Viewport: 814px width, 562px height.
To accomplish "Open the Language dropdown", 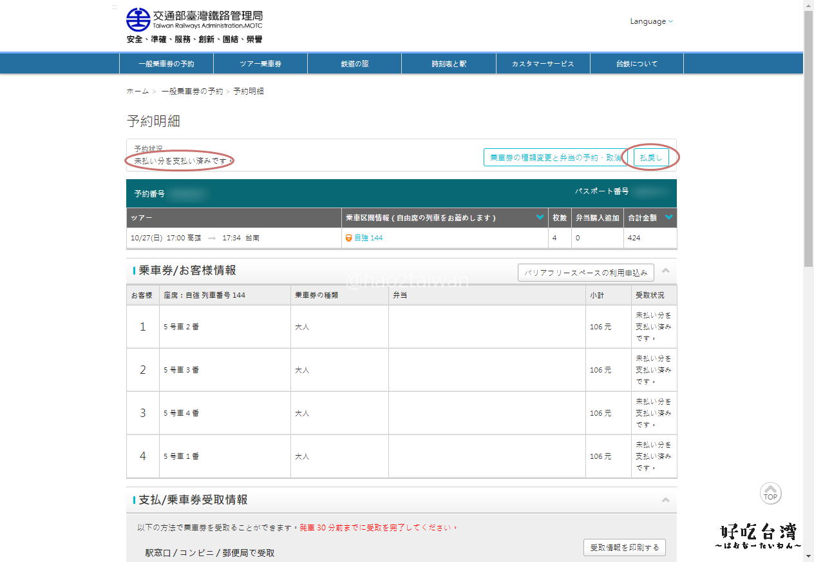I will point(651,21).
